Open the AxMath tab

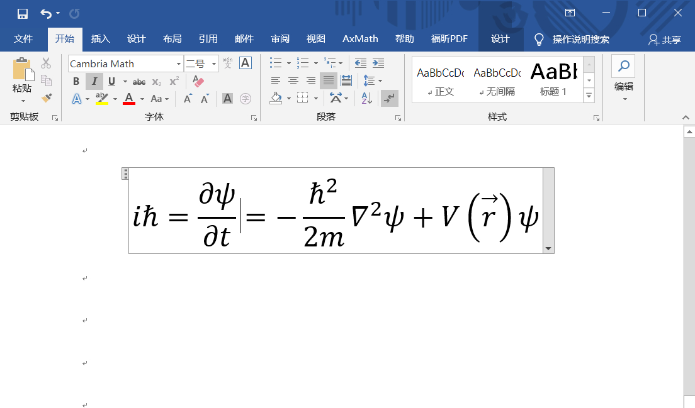click(x=360, y=39)
